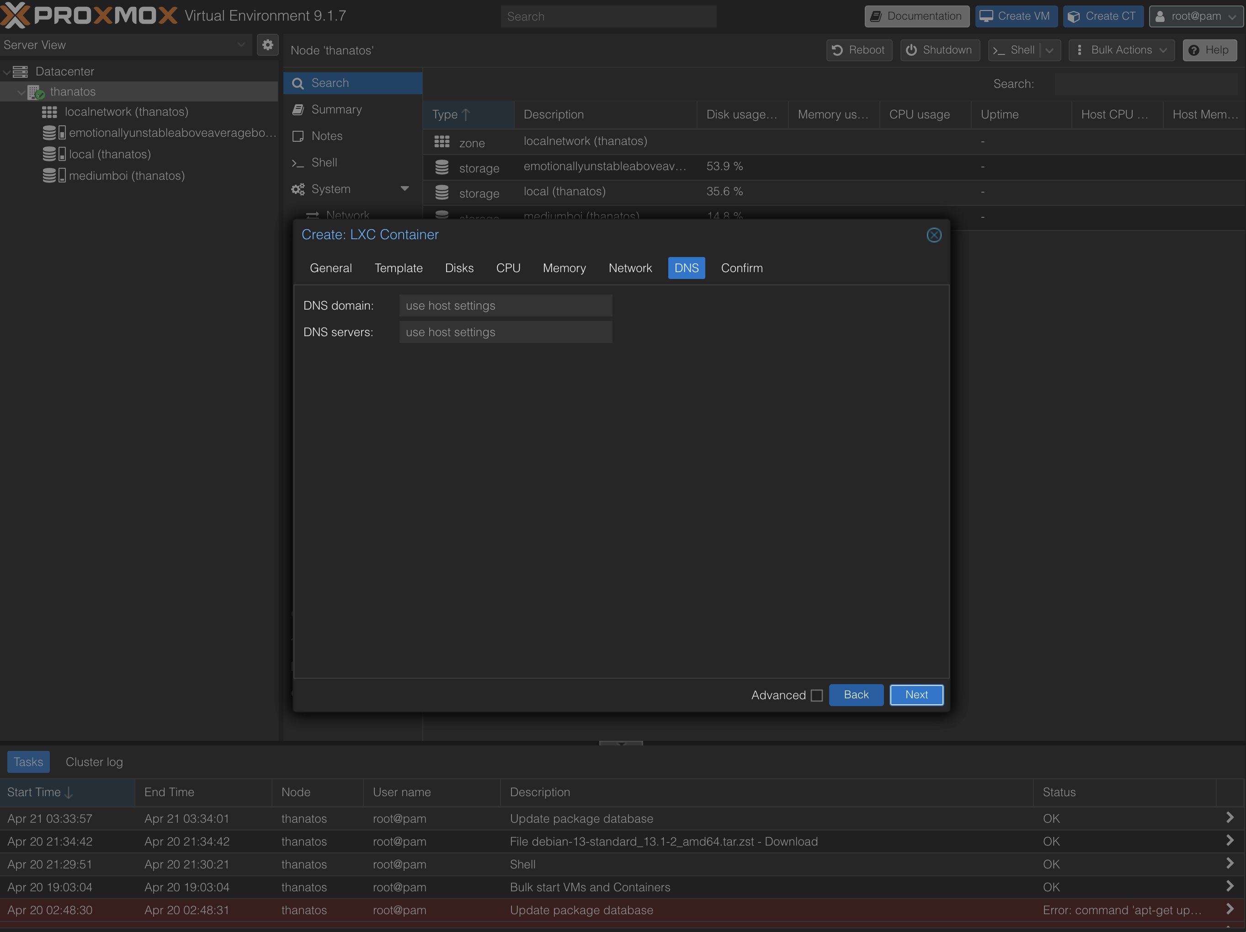1246x932 pixels.
Task: Click the Reboot button
Action: click(x=859, y=50)
